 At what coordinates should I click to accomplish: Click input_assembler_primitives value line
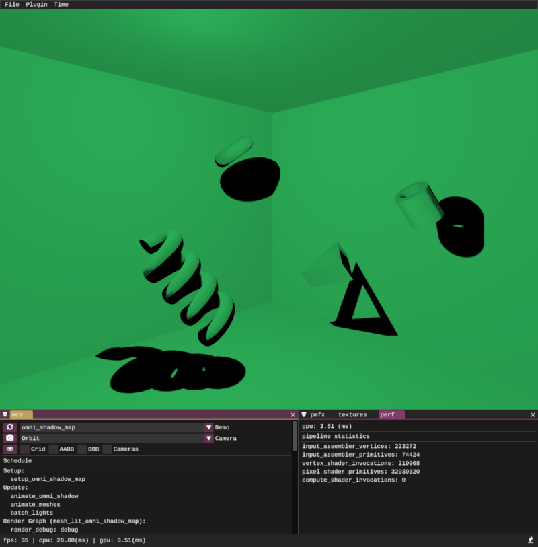361,455
